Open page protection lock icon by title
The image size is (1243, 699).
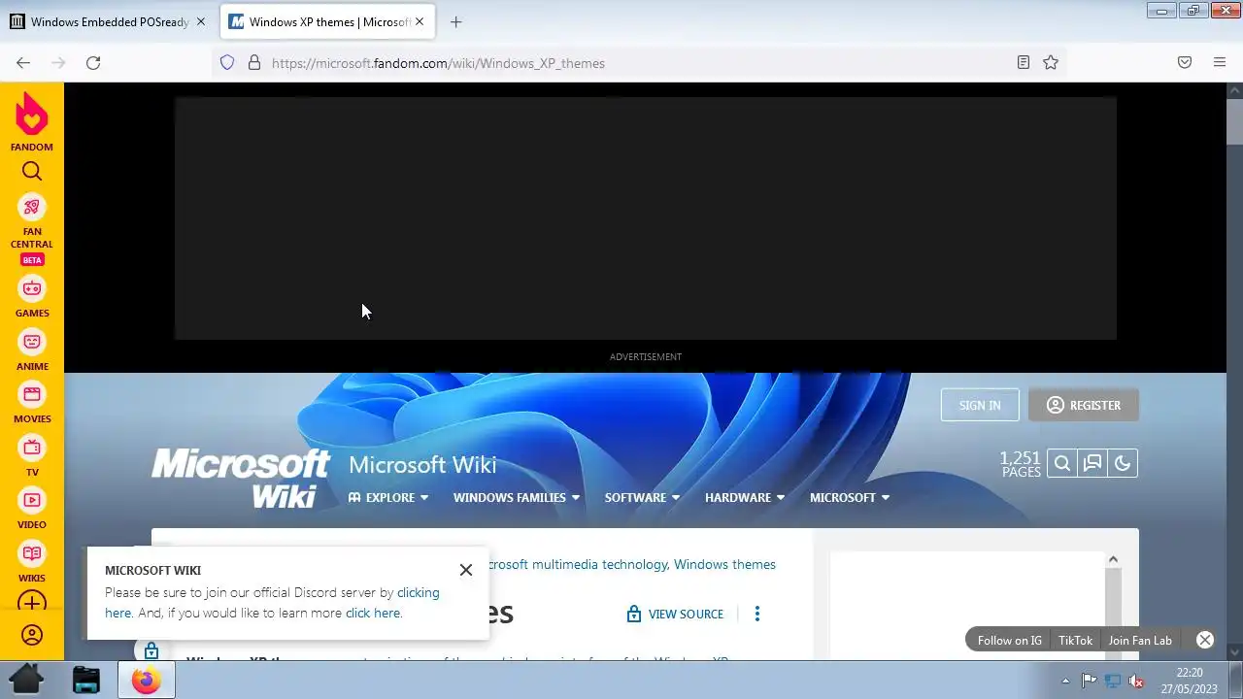click(x=151, y=650)
